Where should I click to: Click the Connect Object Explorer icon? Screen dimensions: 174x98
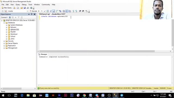[x=10, y=17]
